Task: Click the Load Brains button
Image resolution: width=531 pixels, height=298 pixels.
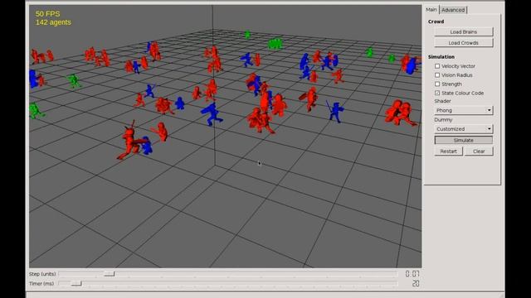Action: 463,31
